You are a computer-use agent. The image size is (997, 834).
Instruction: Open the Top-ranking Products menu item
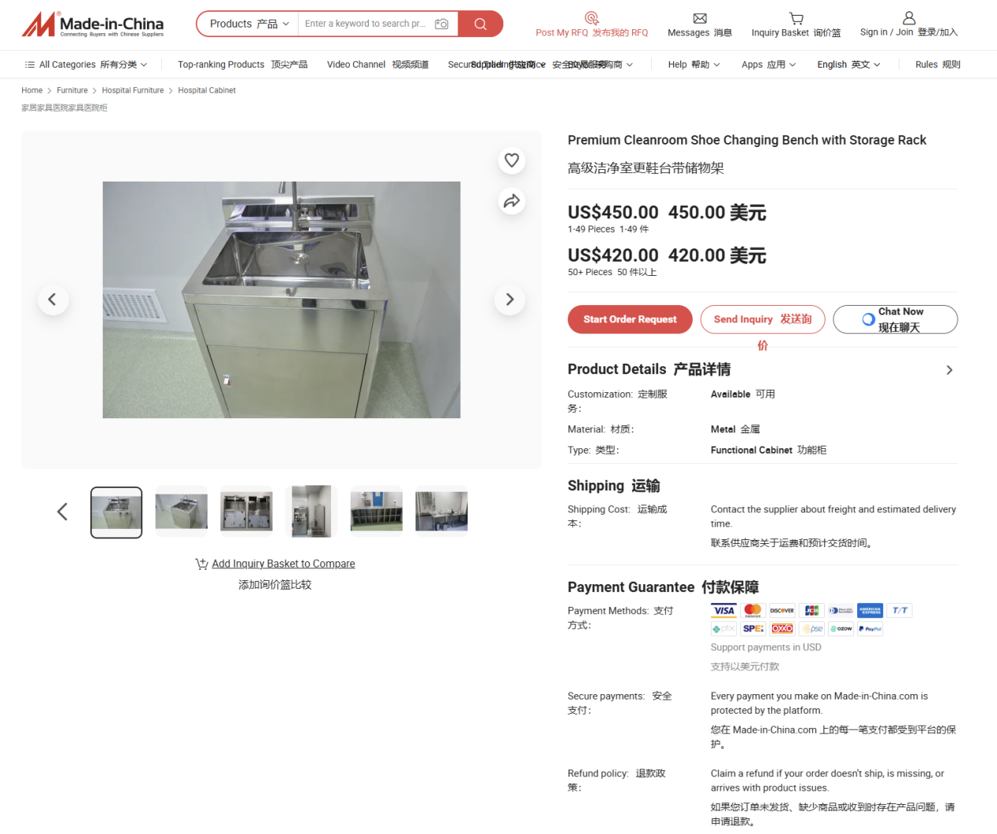click(242, 64)
